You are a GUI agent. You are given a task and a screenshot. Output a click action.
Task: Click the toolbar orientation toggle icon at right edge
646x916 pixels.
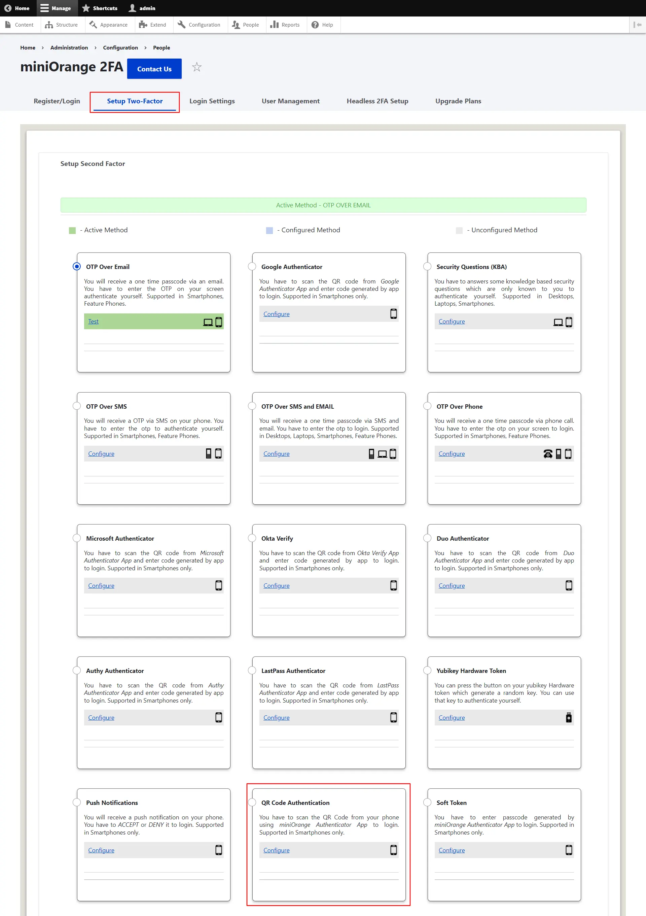pyautogui.click(x=637, y=25)
